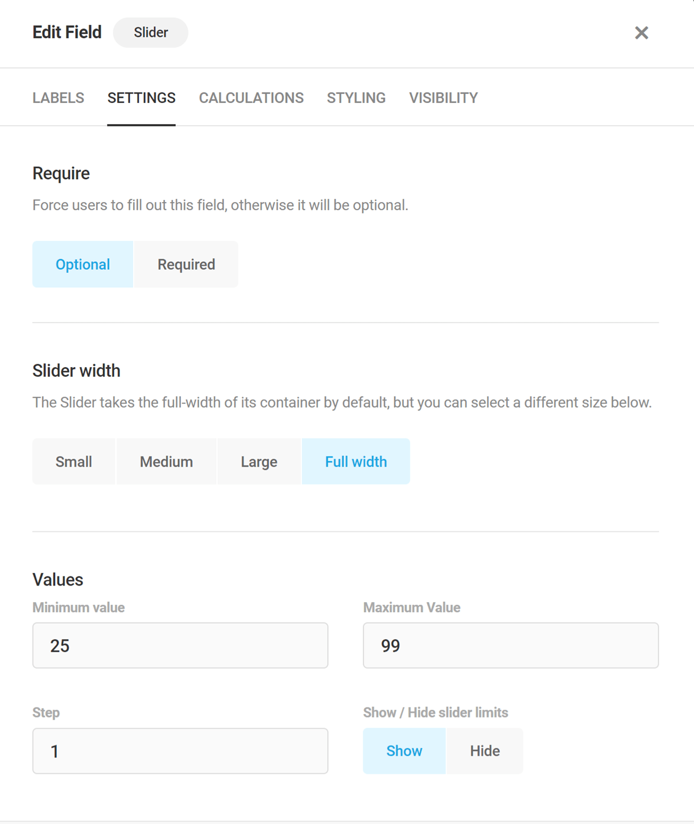
Task: Click the 'Force users to fill out' description
Action: 220,205
